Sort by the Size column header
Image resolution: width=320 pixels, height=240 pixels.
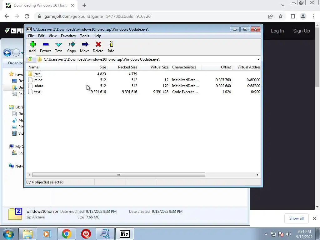(x=92, y=67)
